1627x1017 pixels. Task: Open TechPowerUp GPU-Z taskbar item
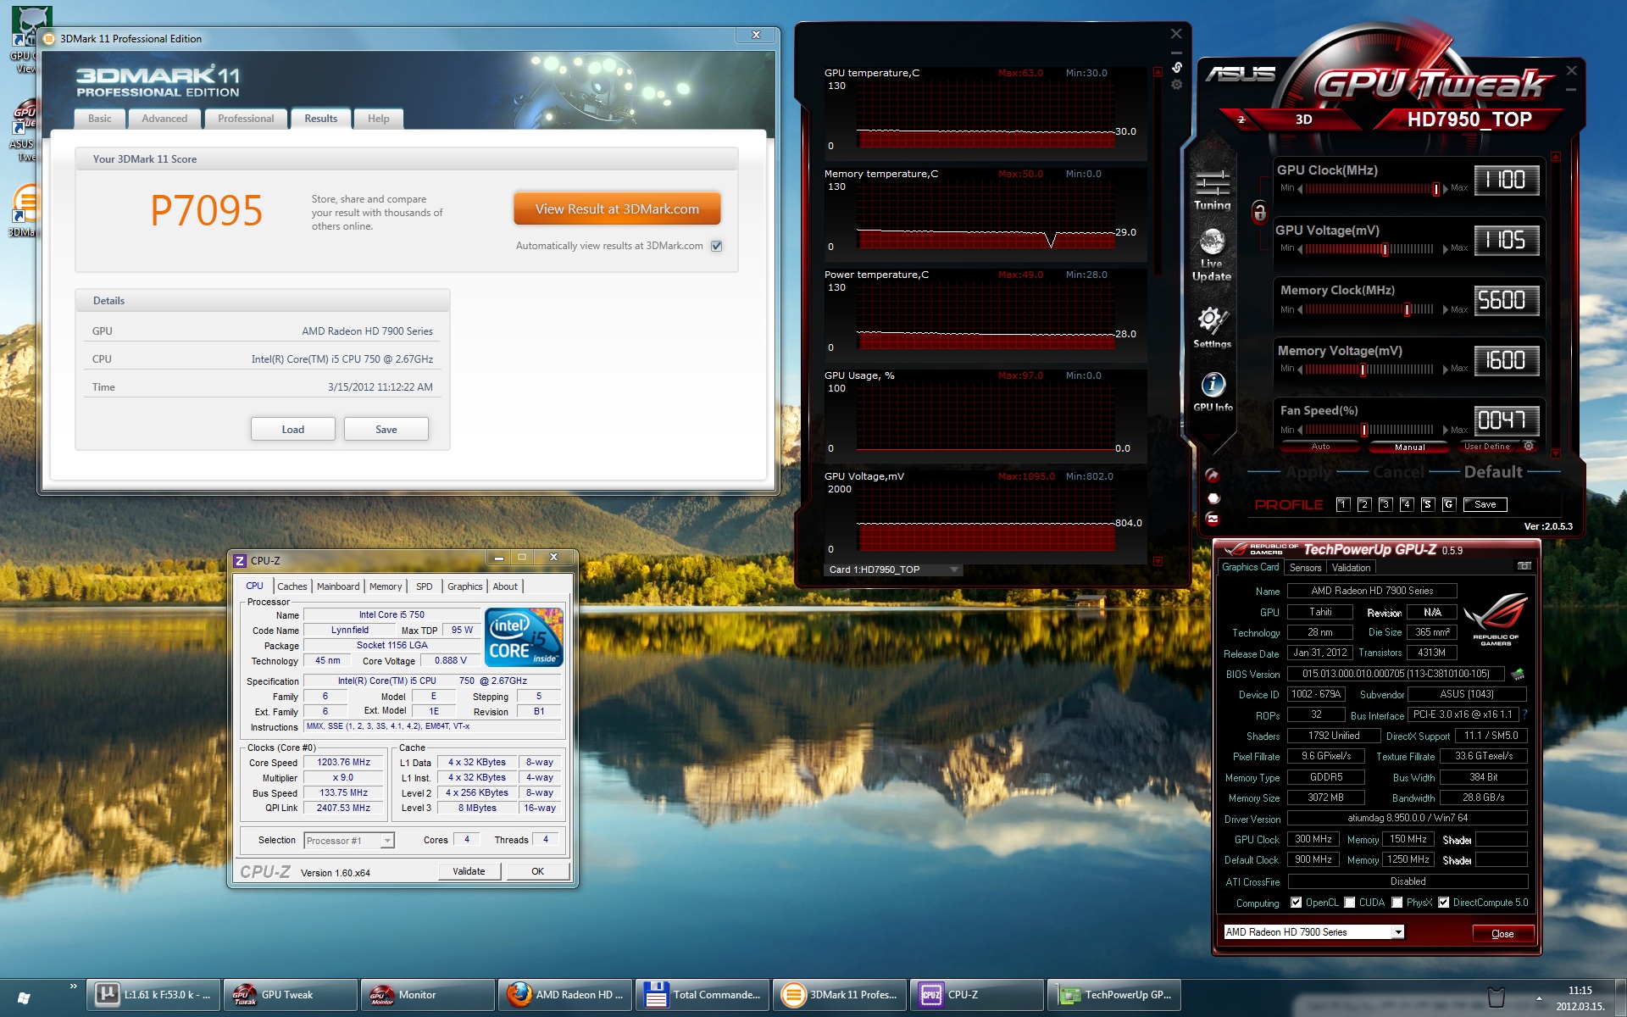[x=1114, y=995]
